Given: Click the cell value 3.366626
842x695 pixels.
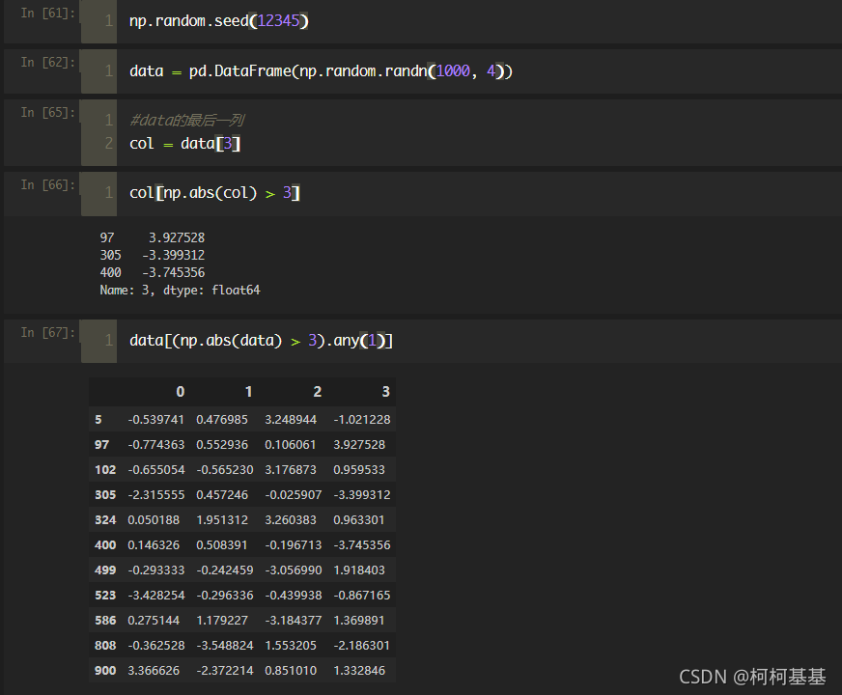Looking at the screenshot, I should point(154,671).
